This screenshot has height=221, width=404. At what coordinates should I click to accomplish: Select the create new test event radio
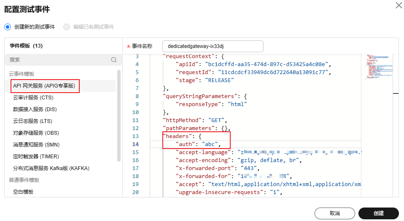pos(7,27)
